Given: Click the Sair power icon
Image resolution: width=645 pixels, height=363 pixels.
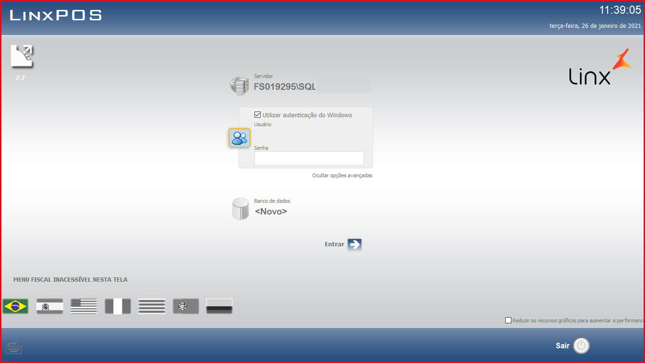Looking at the screenshot, I should (x=581, y=346).
